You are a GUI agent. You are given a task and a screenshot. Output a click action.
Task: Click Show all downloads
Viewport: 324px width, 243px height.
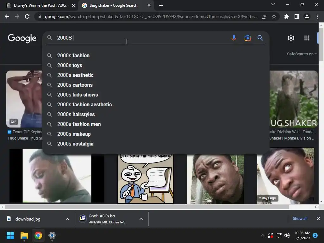[x=300, y=219]
